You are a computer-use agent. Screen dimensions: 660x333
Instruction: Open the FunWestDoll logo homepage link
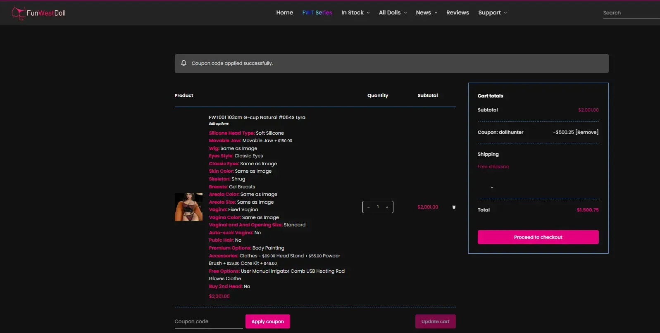click(x=39, y=13)
